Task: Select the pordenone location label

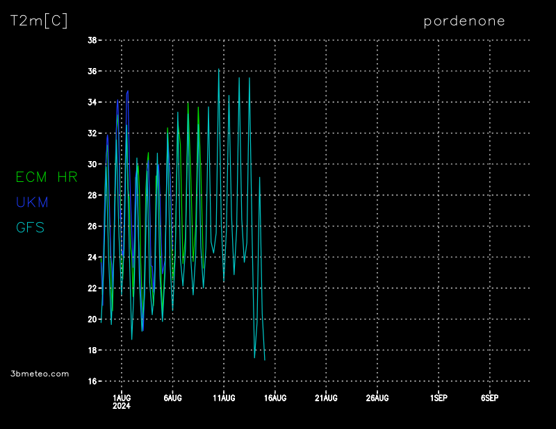Action: pos(464,21)
